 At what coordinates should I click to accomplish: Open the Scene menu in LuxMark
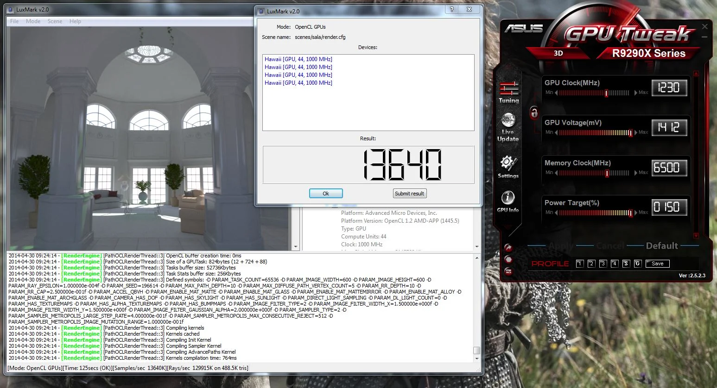click(55, 21)
